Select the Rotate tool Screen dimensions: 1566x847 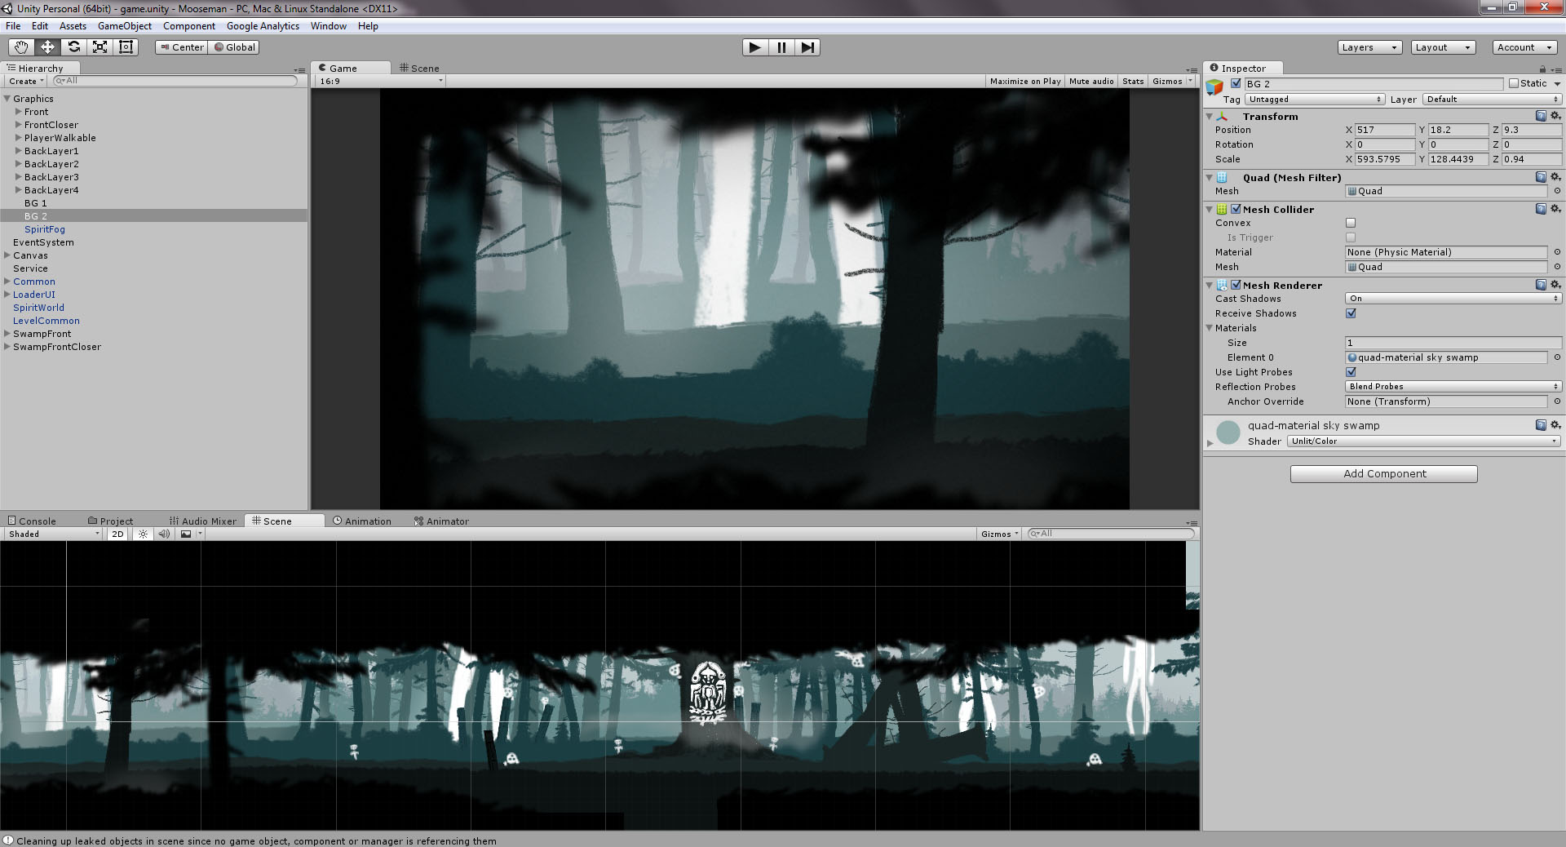(73, 47)
